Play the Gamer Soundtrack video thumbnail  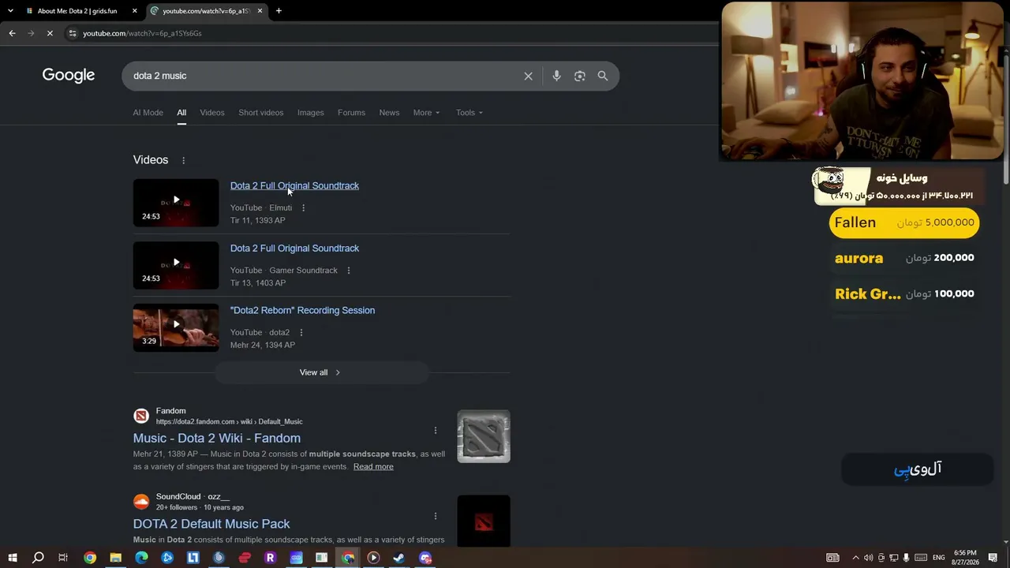176,265
